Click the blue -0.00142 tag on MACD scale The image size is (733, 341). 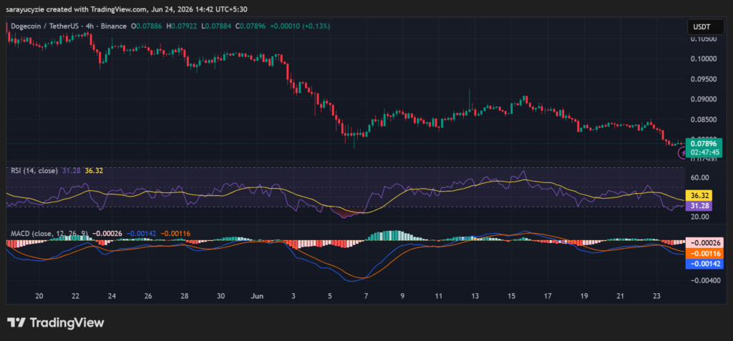click(704, 264)
